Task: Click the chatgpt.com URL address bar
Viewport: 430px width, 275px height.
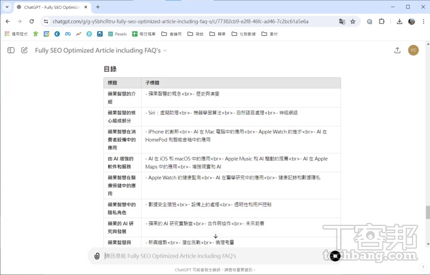Action: click(180, 22)
